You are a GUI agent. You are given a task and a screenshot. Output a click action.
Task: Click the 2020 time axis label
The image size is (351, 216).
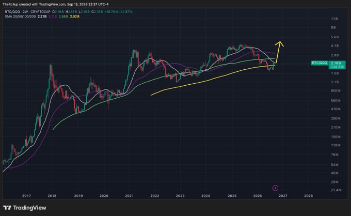[104, 196]
